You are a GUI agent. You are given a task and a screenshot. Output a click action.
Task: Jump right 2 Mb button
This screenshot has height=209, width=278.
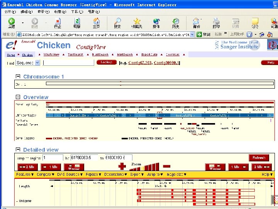(x=261, y=167)
